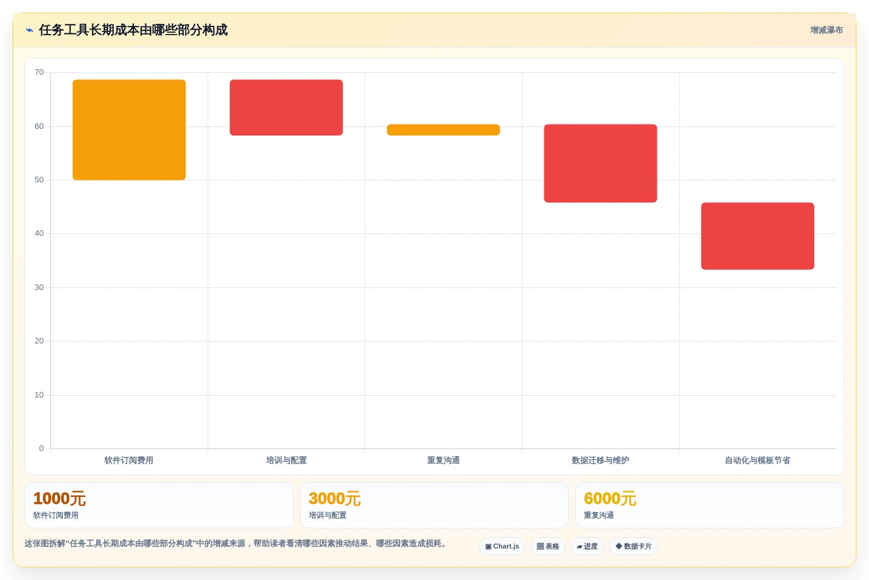This screenshot has height=580, width=869.
Task: Click the 数据卡片 tag chip
Action: coord(634,547)
